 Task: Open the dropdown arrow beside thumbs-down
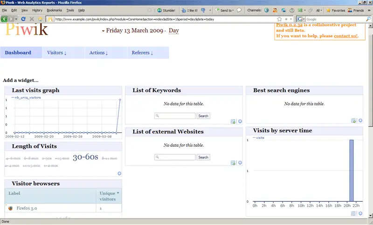click(x=210, y=10)
